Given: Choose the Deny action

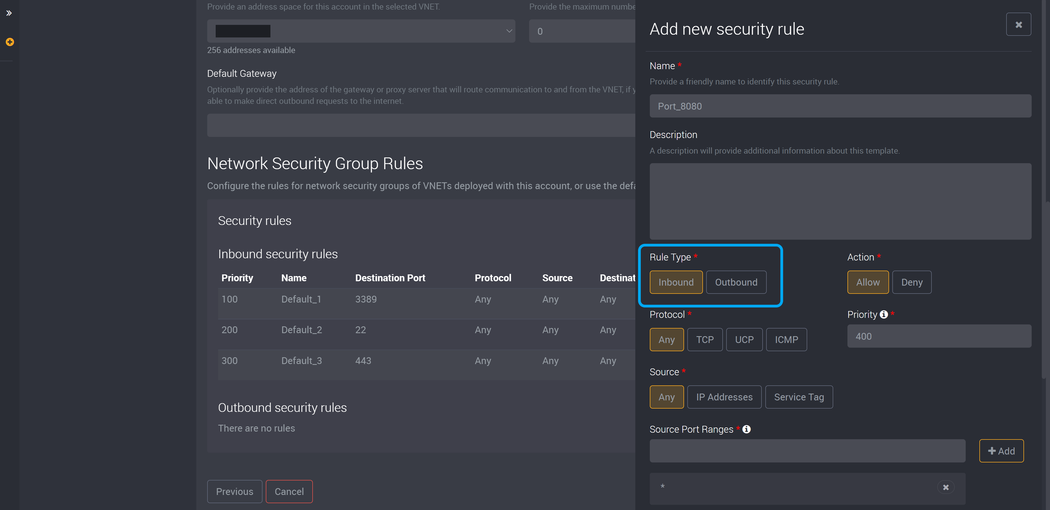Looking at the screenshot, I should (912, 282).
